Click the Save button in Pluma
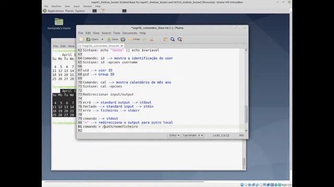334x187 pixels. tap(113, 39)
